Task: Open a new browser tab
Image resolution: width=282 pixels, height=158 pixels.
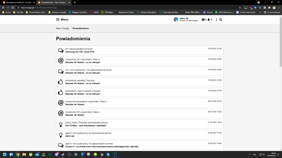Action: pos(75,3)
